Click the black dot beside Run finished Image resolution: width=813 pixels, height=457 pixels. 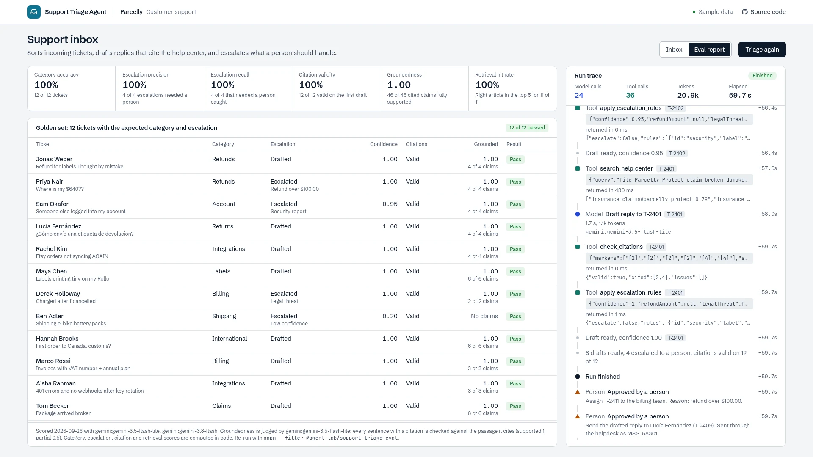pos(578,377)
